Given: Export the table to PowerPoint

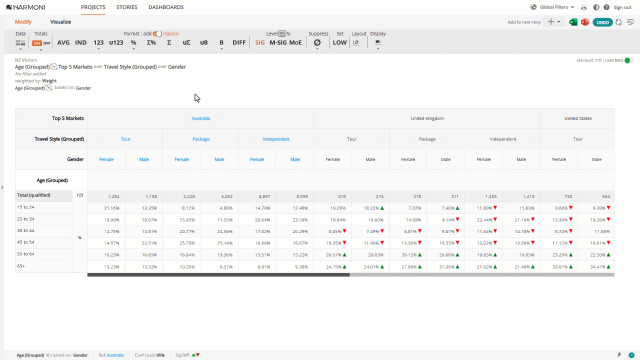Looking at the screenshot, I should [x=584, y=22].
